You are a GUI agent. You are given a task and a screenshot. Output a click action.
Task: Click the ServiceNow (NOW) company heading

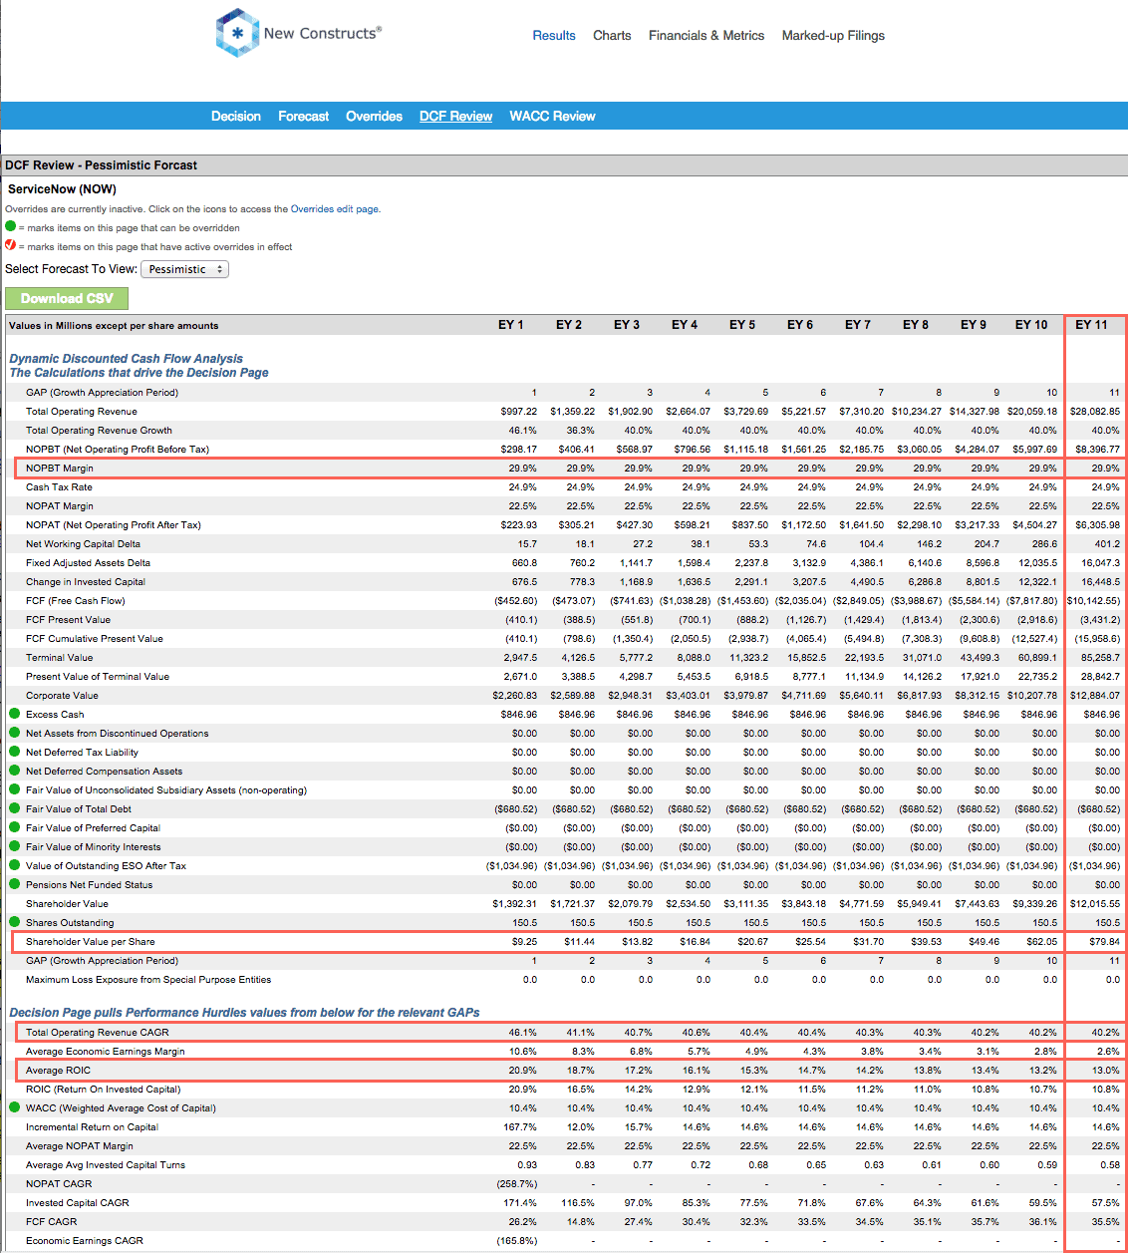62,188
